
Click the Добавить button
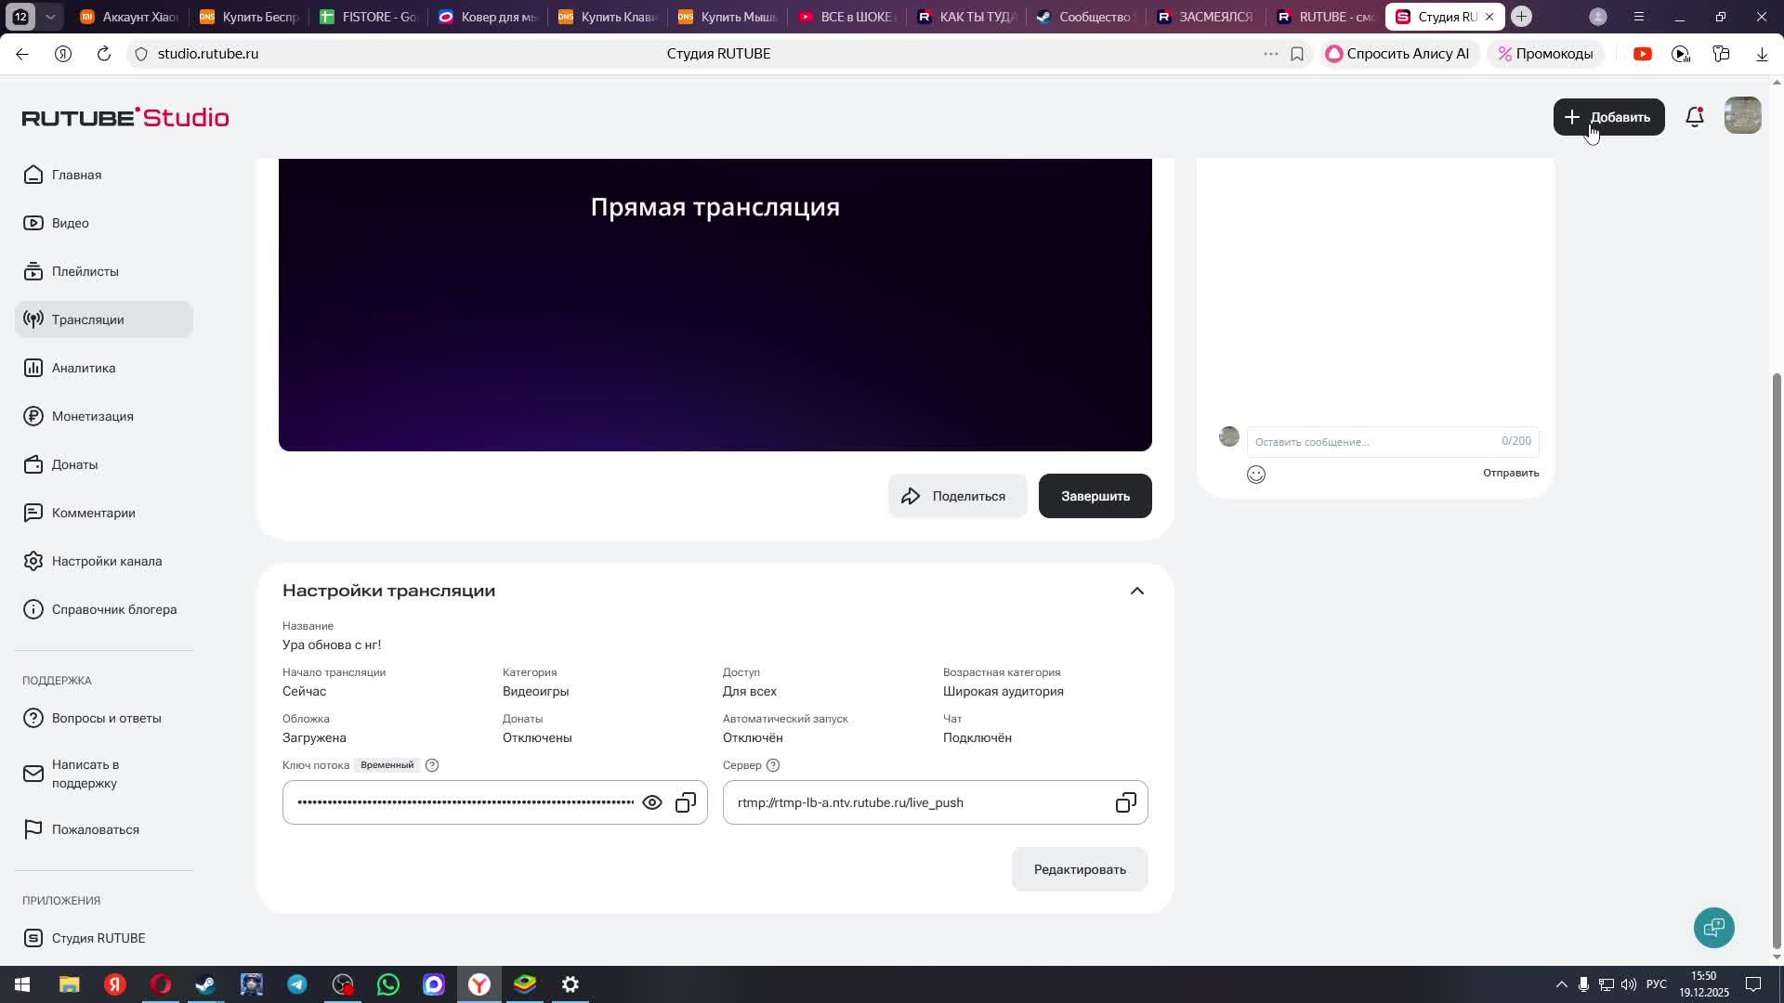pyautogui.click(x=1608, y=117)
